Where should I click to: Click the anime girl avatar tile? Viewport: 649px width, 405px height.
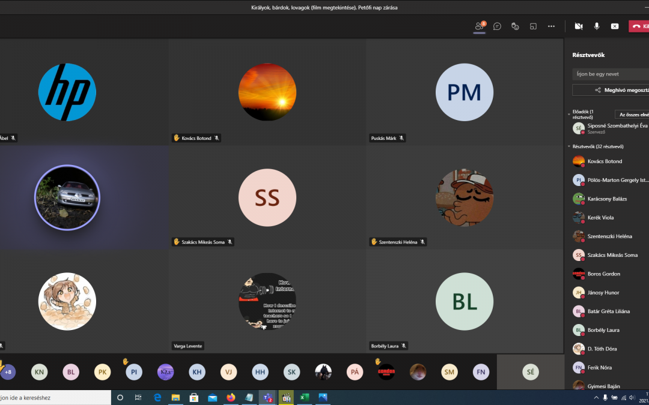click(x=67, y=301)
